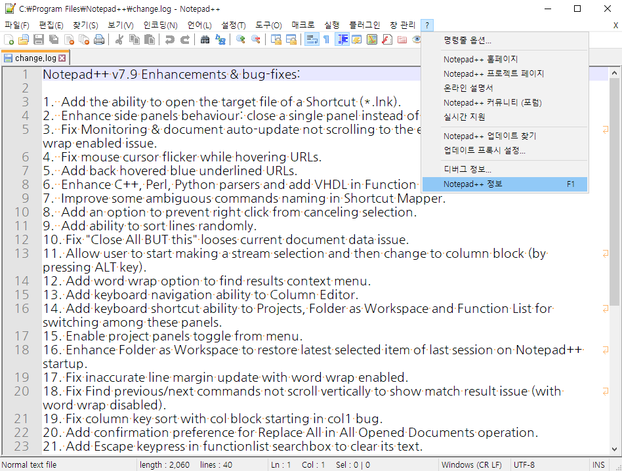Image resolution: width=622 pixels, height=471 pixels.
Task: Toggle synchronized horizontal scrolling
Action: pos(291,39)
